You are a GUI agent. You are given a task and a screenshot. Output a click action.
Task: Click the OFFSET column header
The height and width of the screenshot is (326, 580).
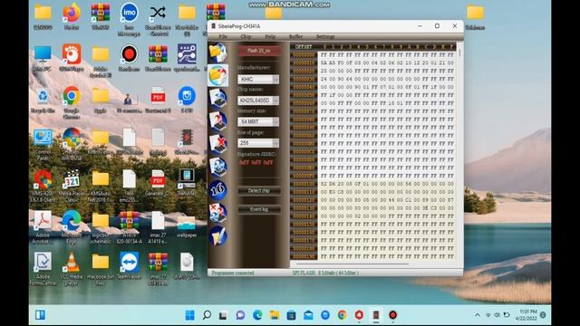point(304,47)
